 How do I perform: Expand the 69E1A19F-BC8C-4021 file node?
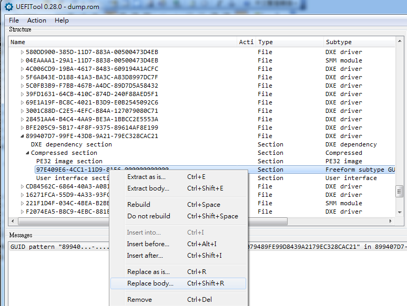coord(22,102)
